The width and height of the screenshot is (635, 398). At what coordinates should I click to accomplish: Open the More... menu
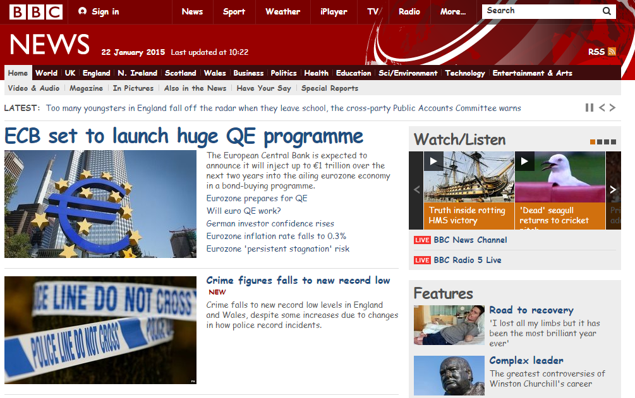(x=453, y=12)
